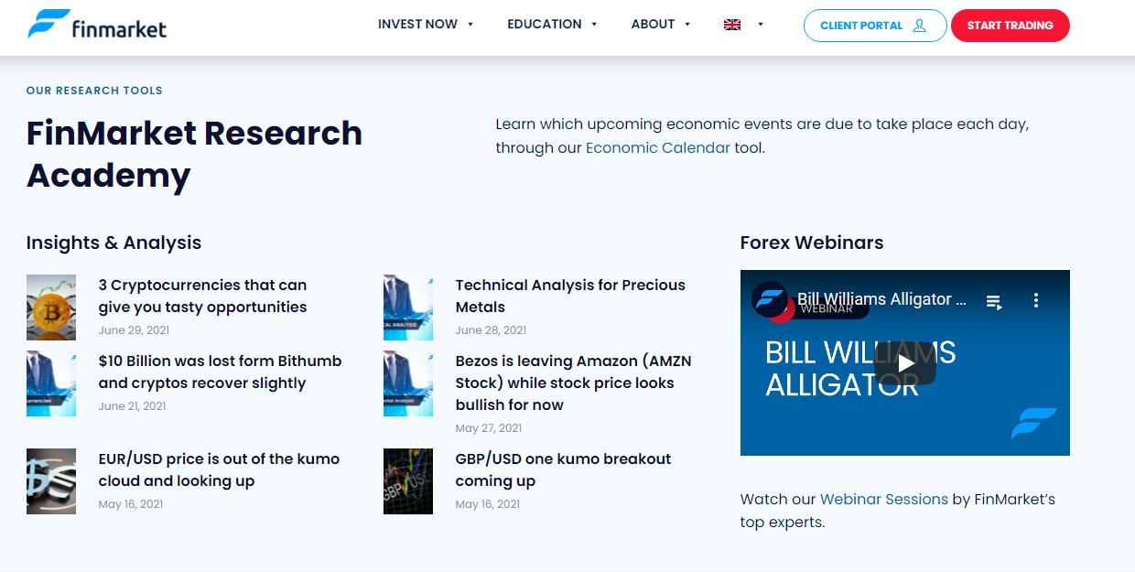Open the video playlist queue icon
This screenshot has height=572, width=1135.
tap(994, 301)
